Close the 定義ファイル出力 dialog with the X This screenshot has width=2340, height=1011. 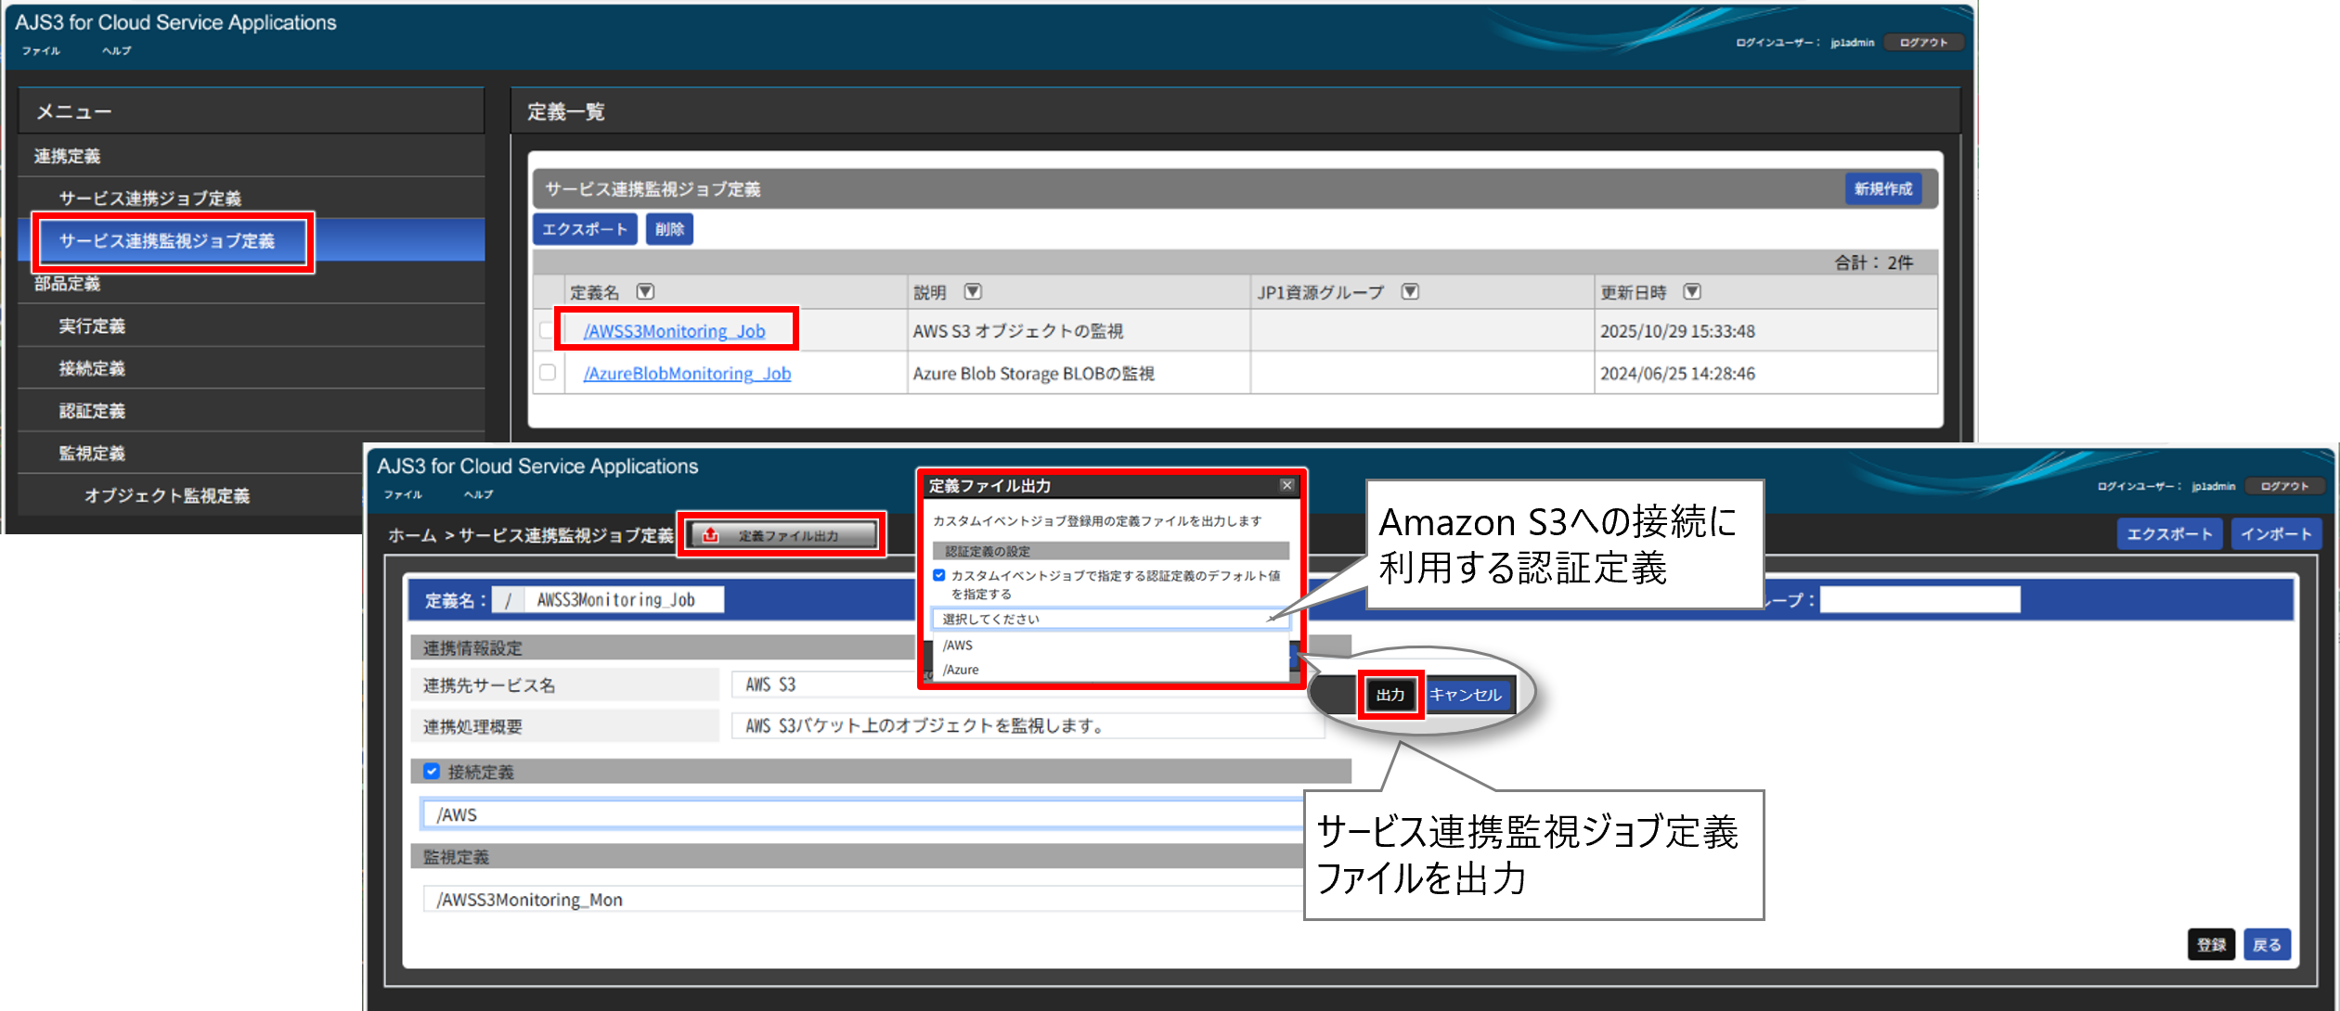(1286, 485)
